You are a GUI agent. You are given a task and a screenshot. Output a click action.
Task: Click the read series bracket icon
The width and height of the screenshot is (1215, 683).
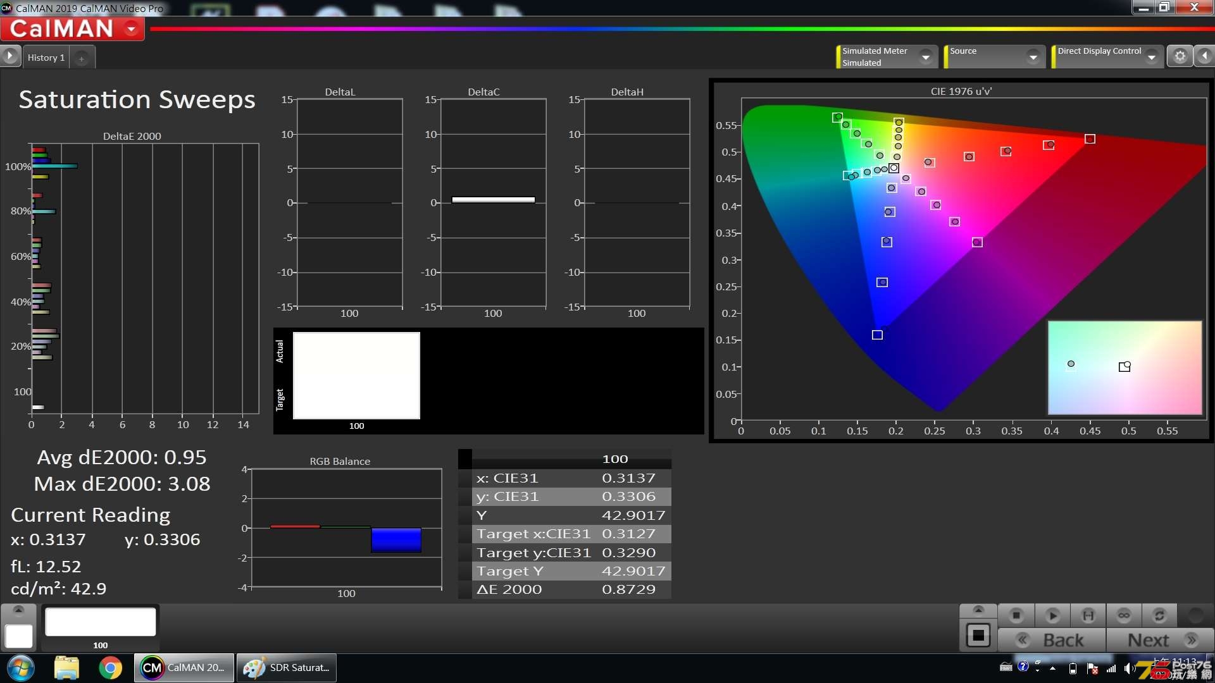point(1088,615)
